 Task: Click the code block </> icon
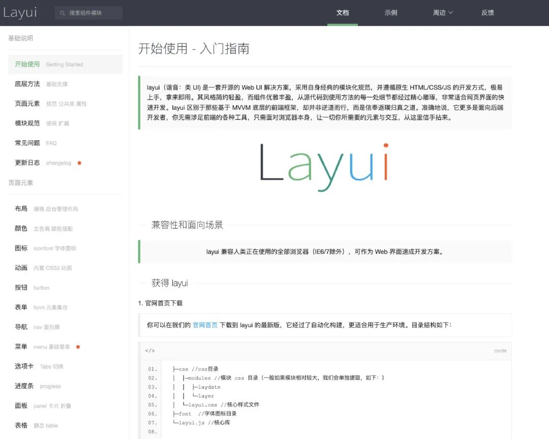click(150, 351)
